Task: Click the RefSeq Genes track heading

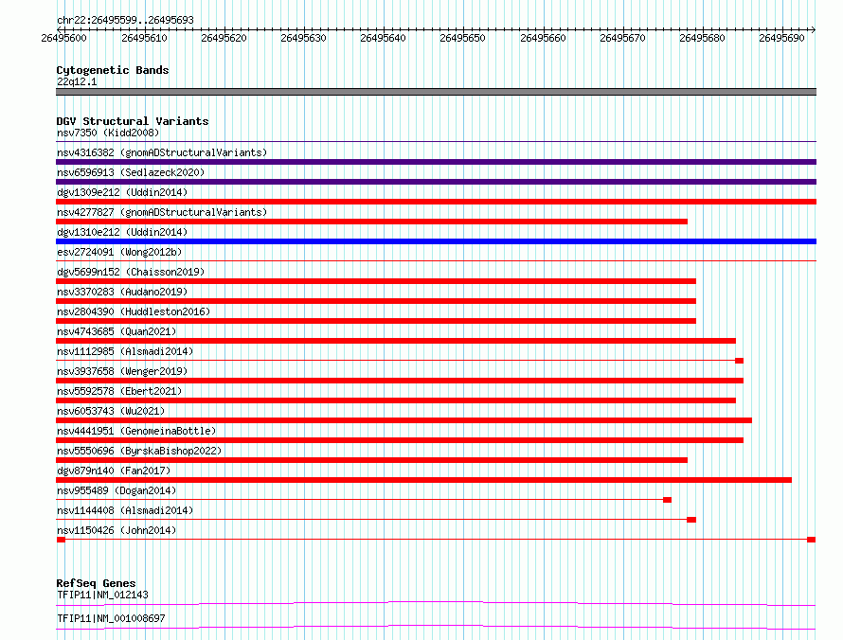Action: click(x=96, y=583)
